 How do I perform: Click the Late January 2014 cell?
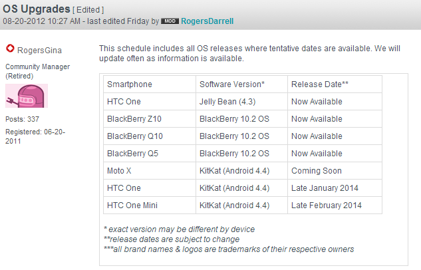click(x=326, y=188)
